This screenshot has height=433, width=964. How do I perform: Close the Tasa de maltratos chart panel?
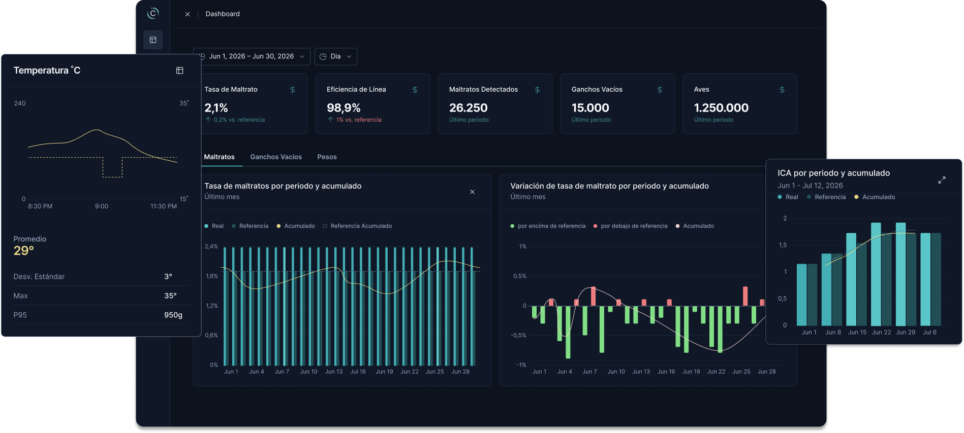coord(472,192)
